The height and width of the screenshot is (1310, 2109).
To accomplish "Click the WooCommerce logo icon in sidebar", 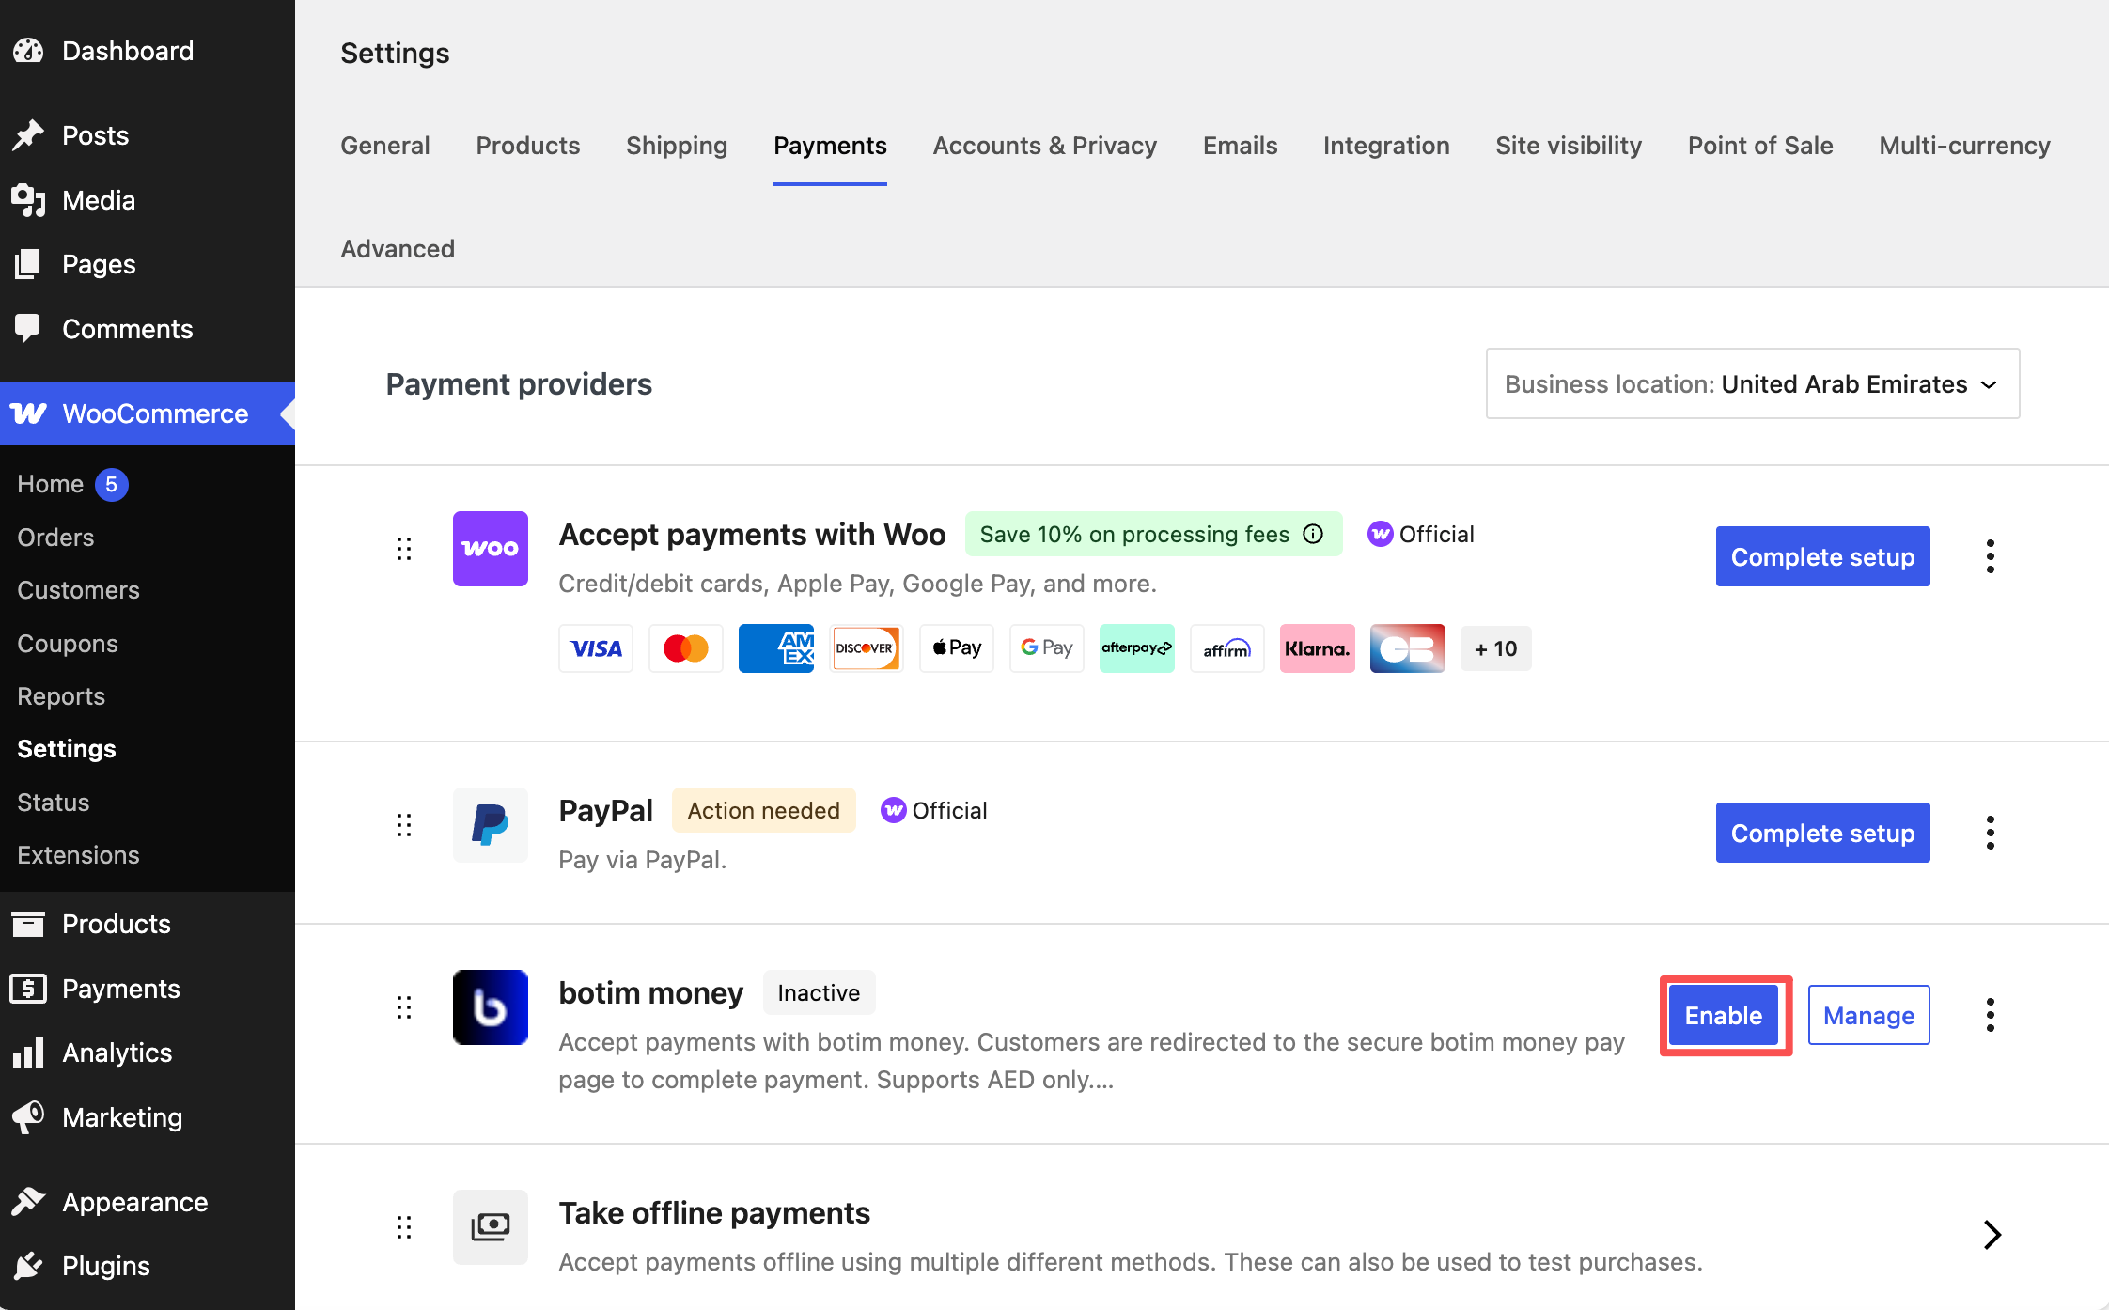I will (x=28, y=413).
